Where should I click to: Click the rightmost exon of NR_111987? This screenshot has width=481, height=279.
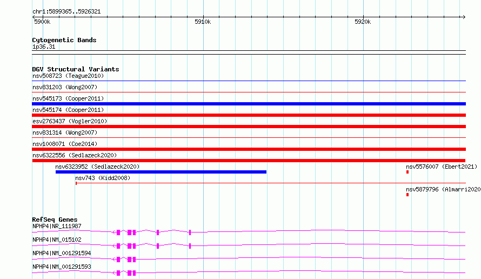tap(190, 232)
